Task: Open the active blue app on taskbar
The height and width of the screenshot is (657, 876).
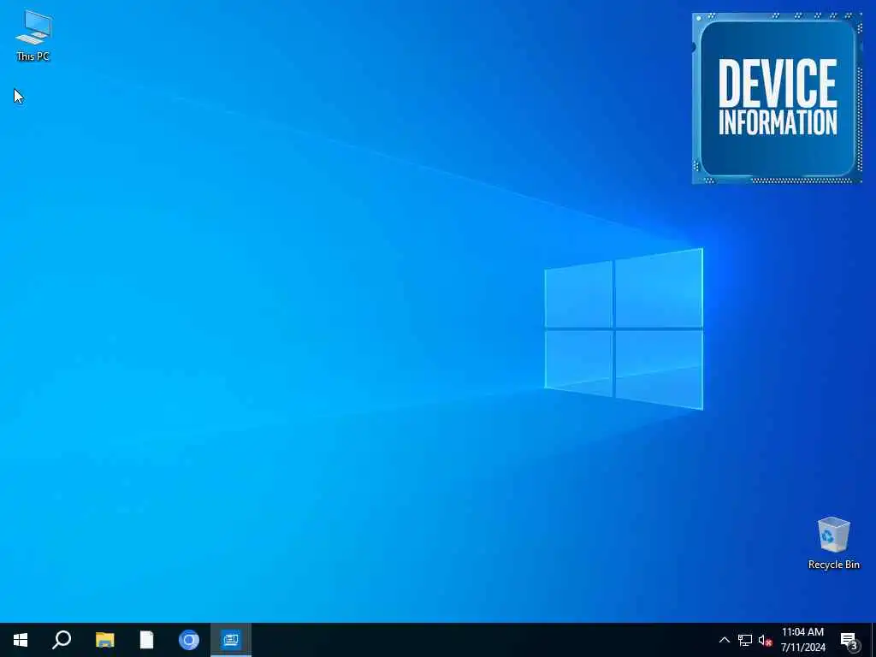Action: (x=231, y=640)
